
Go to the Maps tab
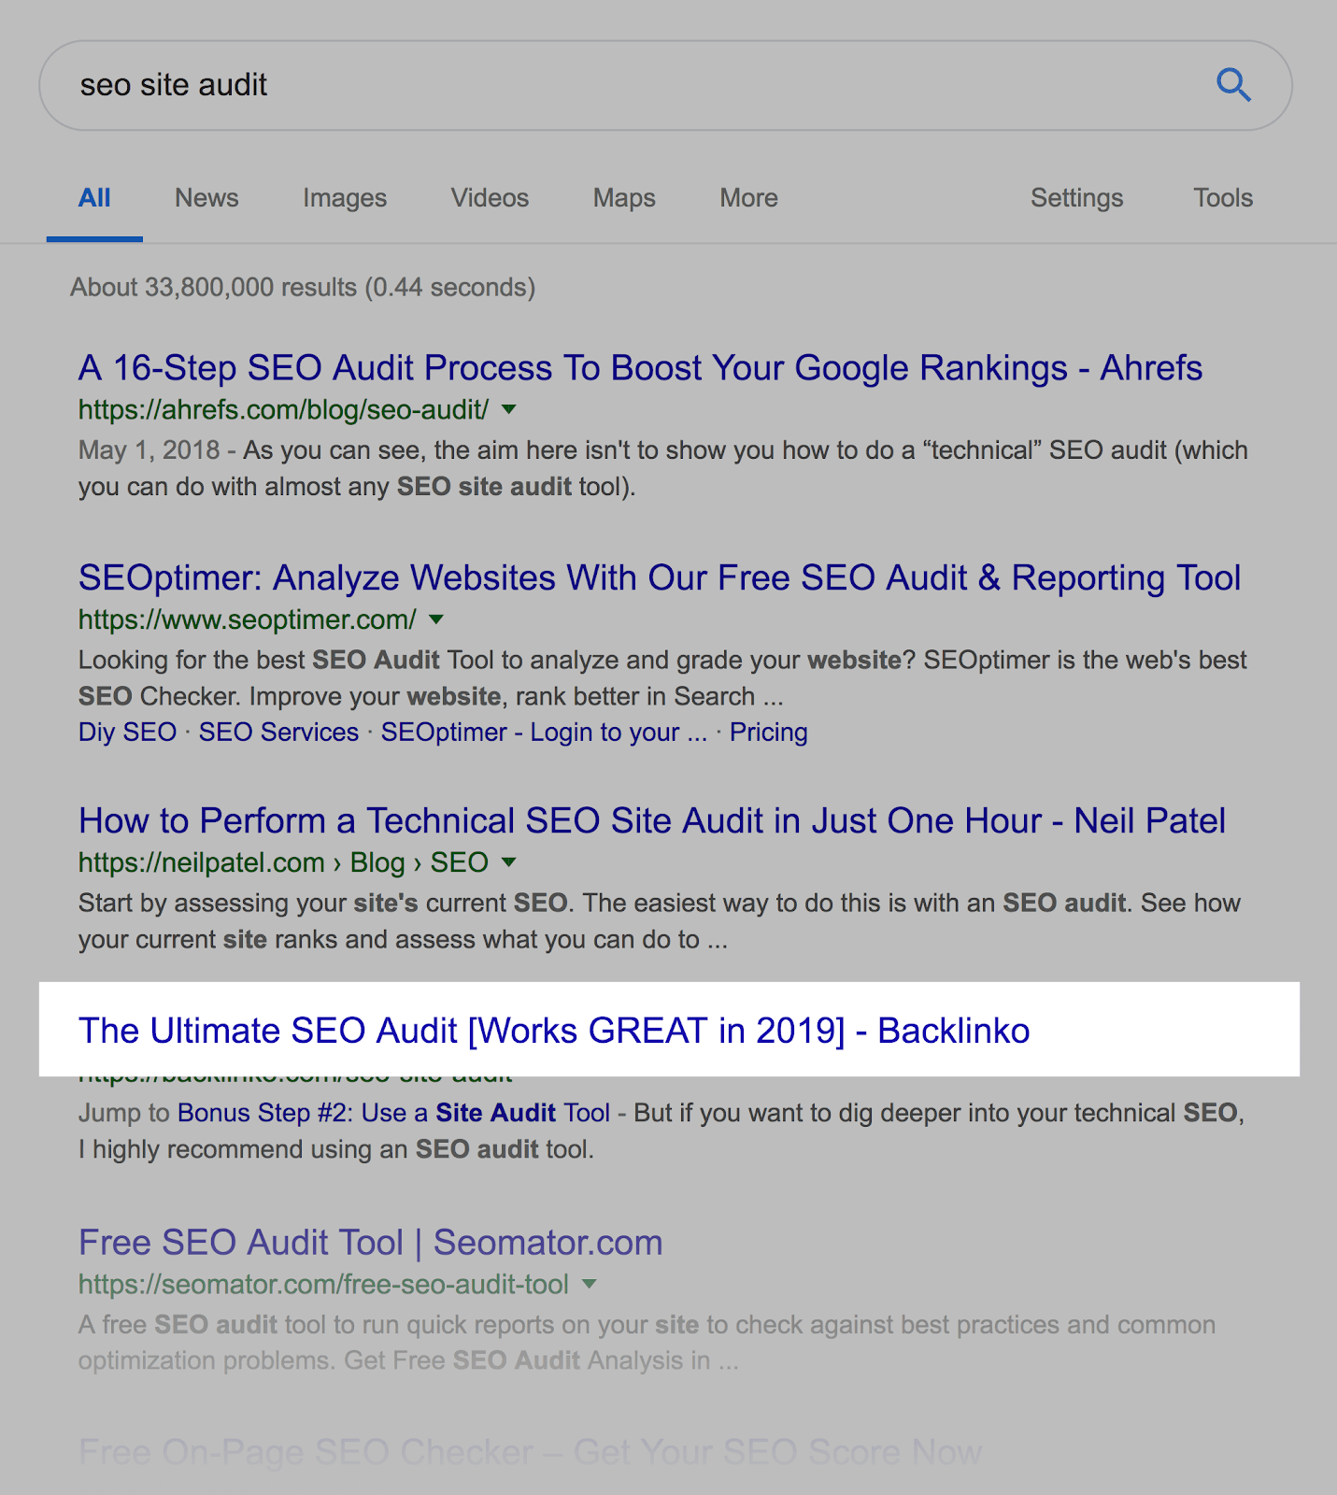pyautogui.click(x=624, y=198)
